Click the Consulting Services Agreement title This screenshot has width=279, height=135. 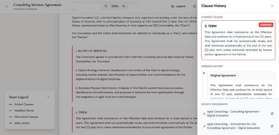(x=37, y=5)
